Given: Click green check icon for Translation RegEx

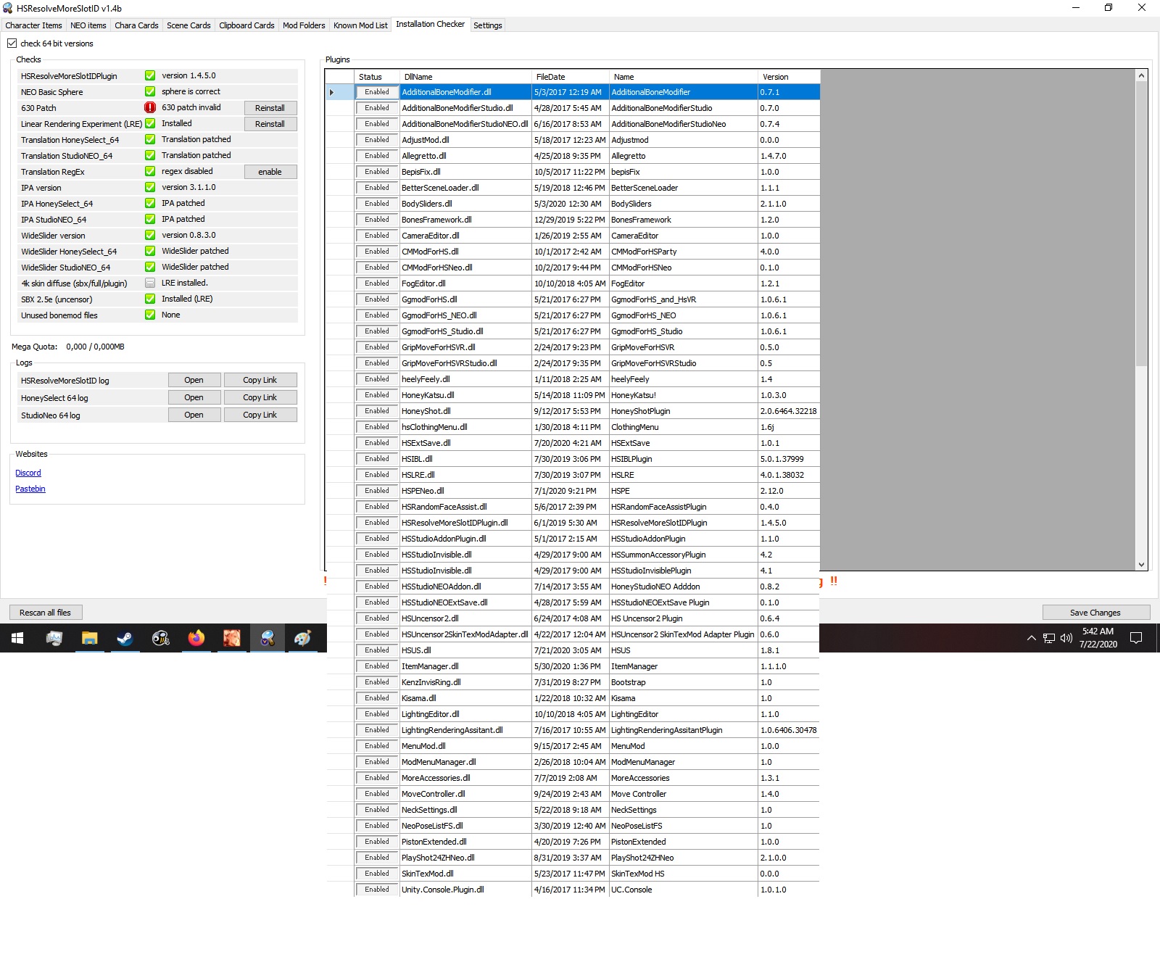Looking at the screenshot, I should [150, 171].
